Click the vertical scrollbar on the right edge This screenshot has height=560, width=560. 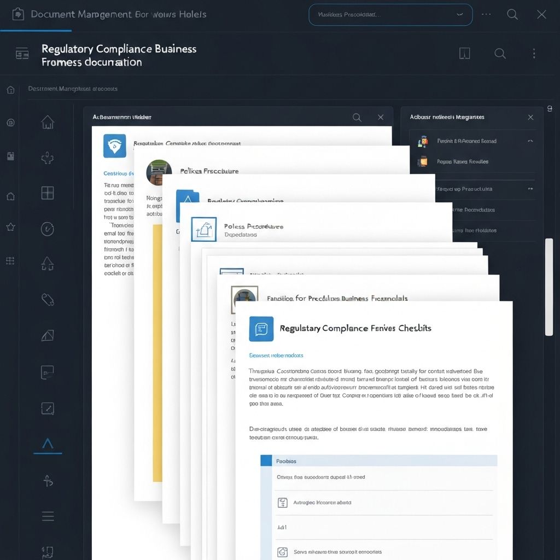coord(549,287)
